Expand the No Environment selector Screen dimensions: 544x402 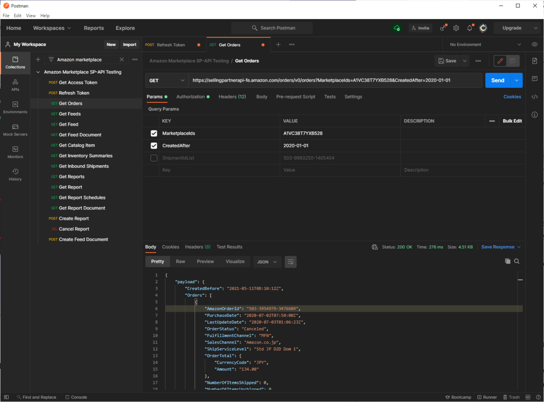(x=485, y=44)
